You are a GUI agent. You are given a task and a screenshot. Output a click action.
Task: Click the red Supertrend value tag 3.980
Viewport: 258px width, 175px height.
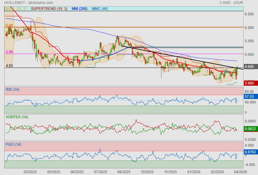coord(250,83)
